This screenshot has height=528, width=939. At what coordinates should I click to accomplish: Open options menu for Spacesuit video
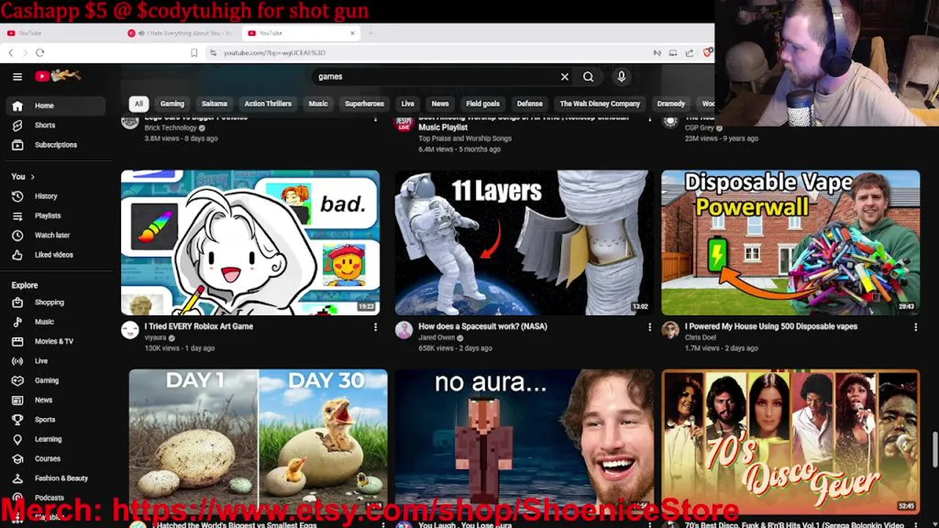pyautogui.click(x=649, y=327)
